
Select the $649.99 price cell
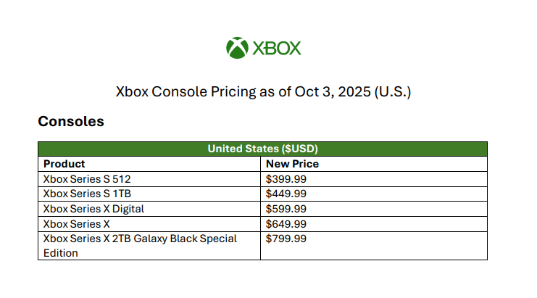pyautogui.click(x=286, y=224)
